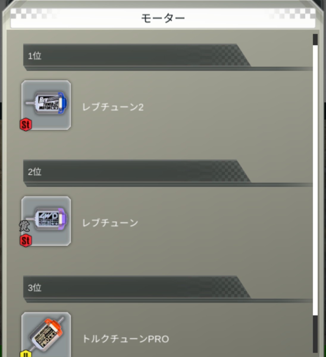Tap the 覚 badge on the レブチューン motor
326x357 pixels.
click(x=24, y=226)
